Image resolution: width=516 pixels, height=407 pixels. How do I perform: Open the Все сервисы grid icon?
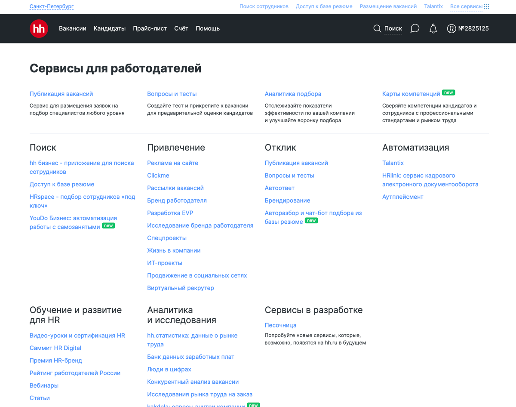coord(486,6)
